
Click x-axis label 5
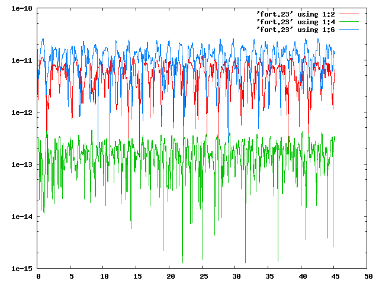71,276
